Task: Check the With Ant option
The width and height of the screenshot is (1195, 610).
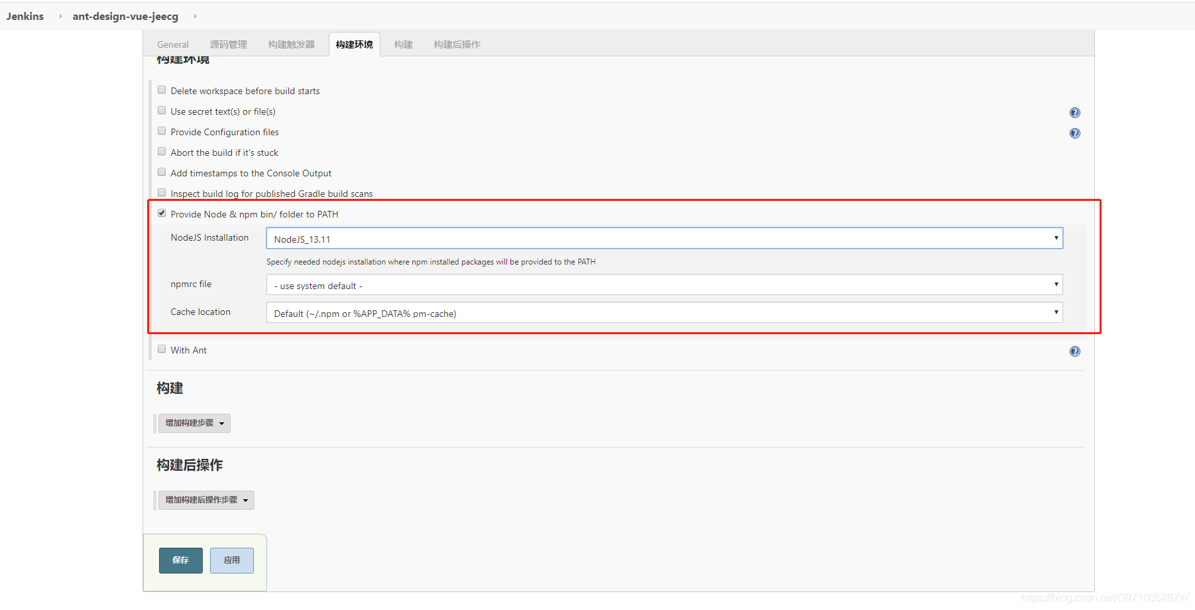Action: pos(162,349)
